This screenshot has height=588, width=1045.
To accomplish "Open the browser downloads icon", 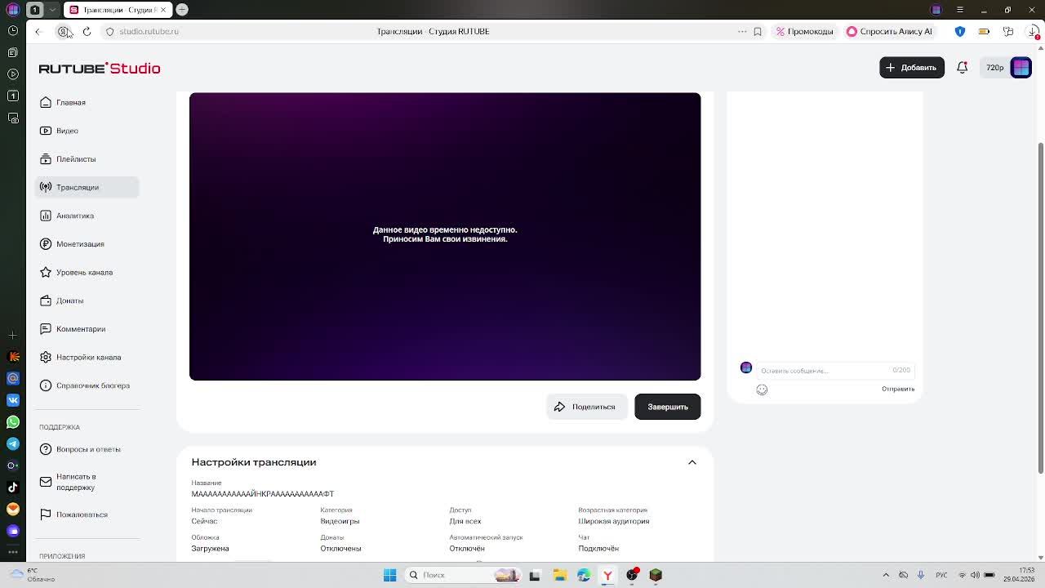I will point(1033,31).
